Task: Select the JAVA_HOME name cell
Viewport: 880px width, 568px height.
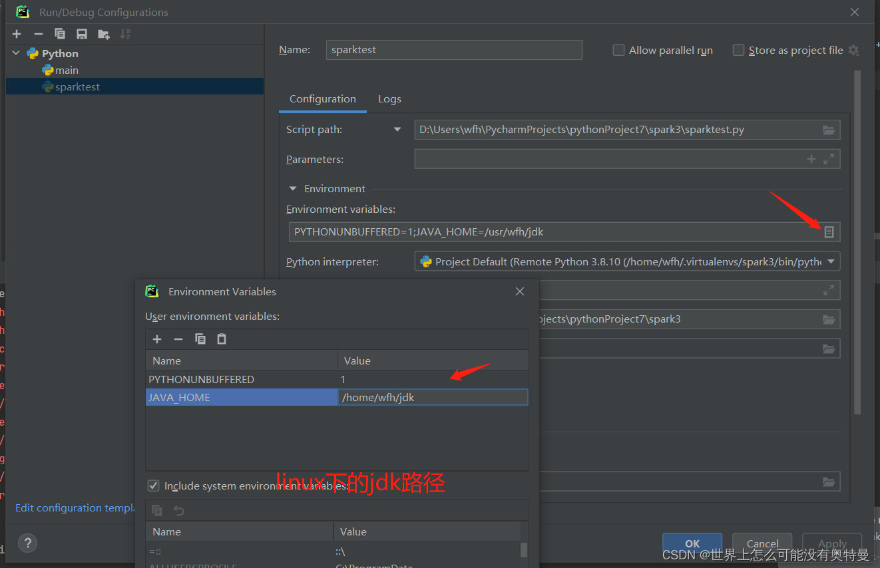Action: (242, 397)
